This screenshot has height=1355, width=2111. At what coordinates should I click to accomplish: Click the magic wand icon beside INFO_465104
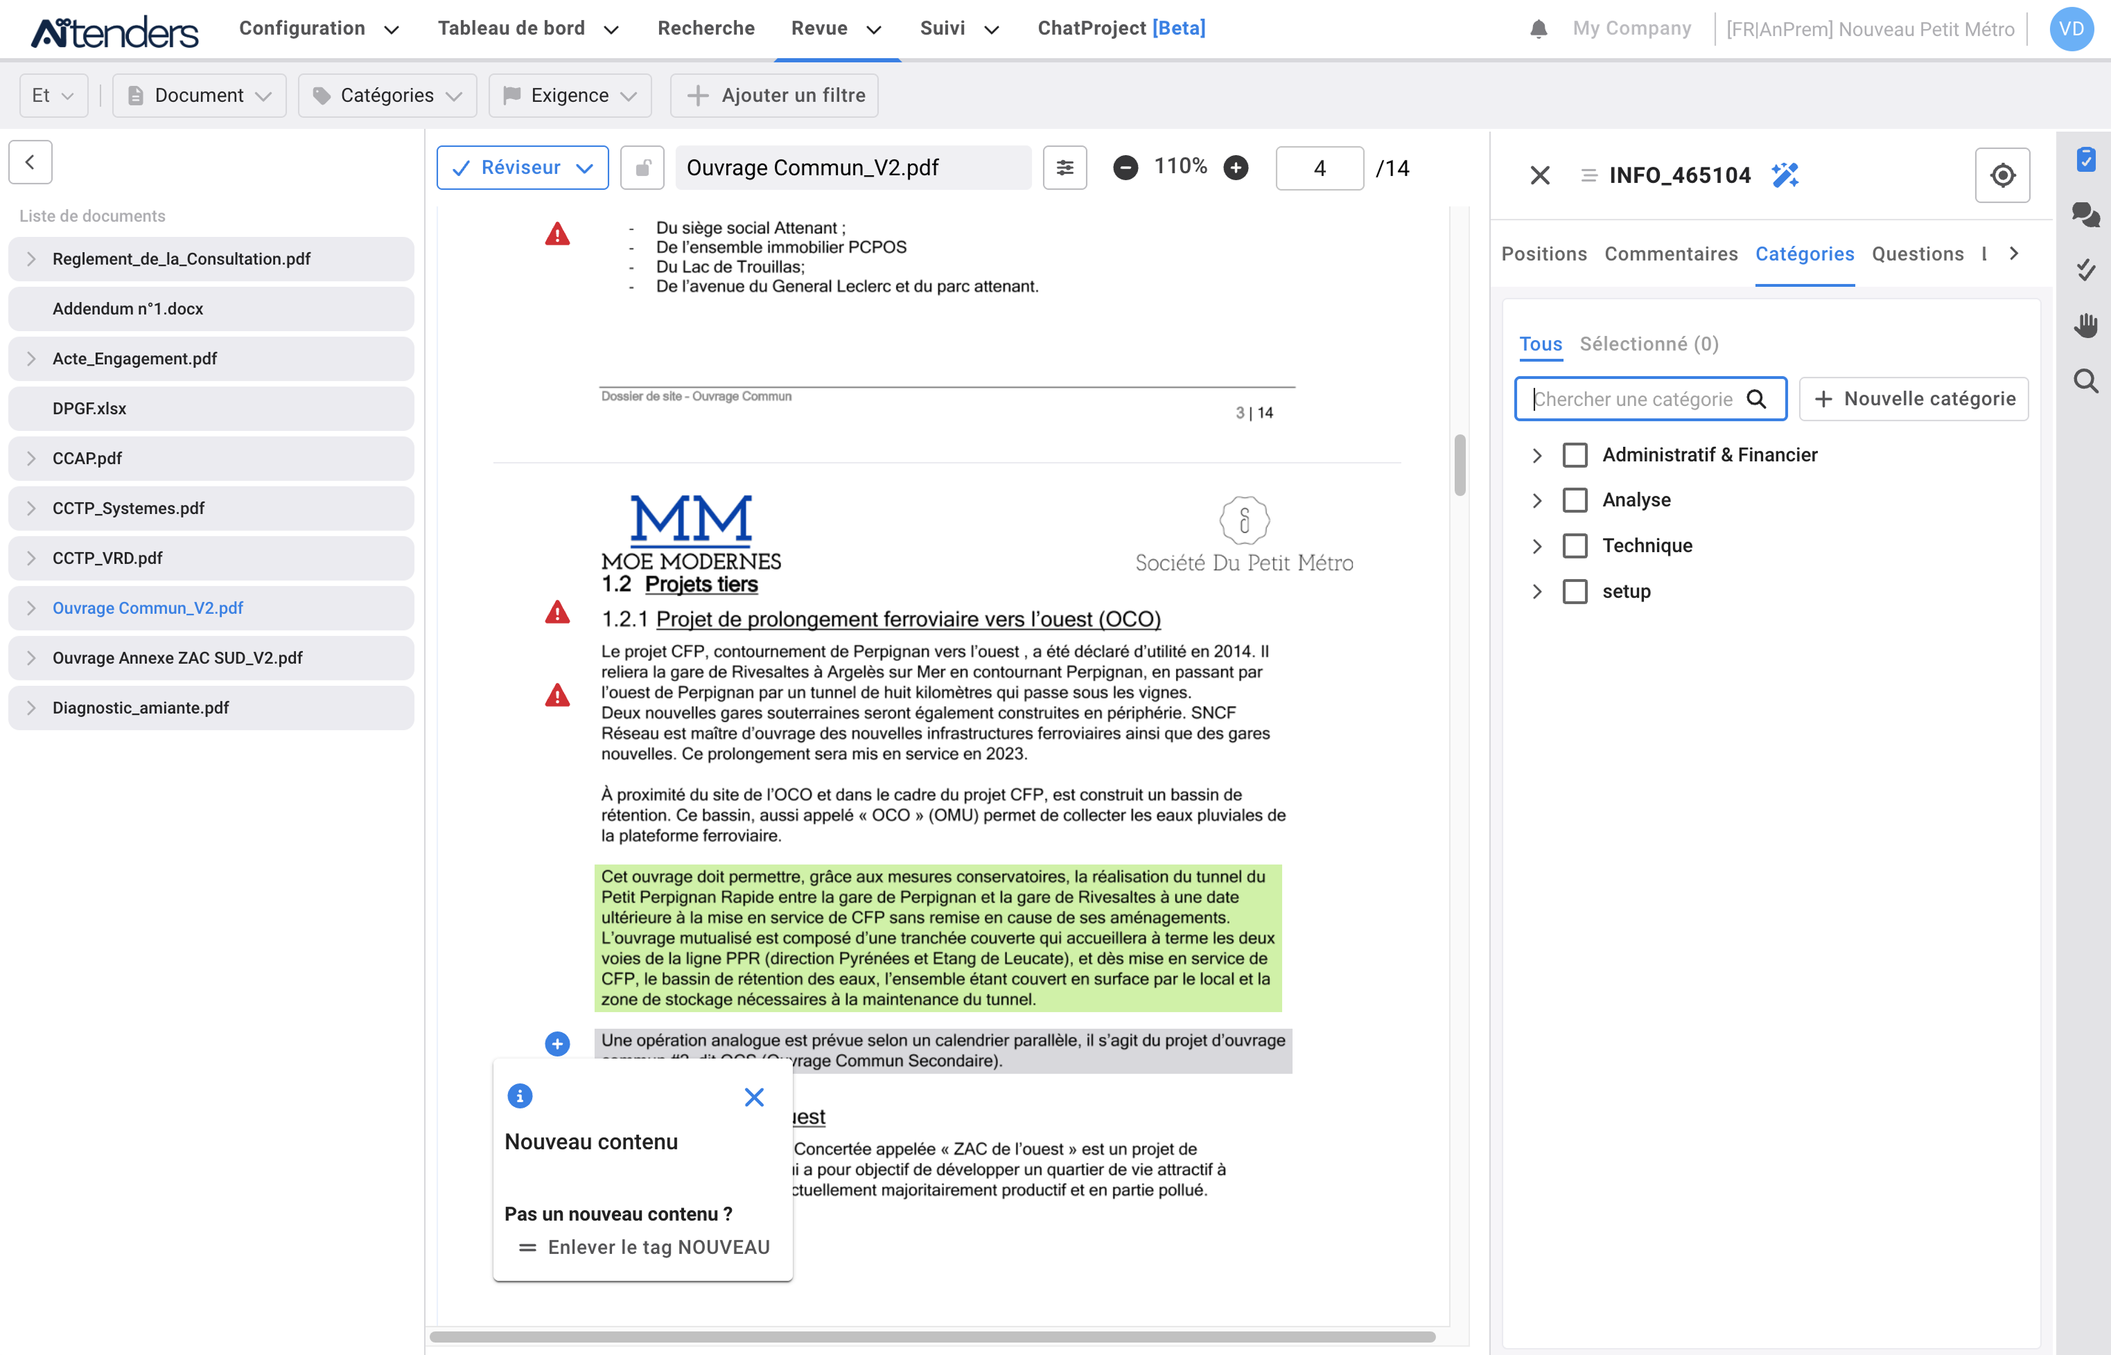click(x=1785, y=175)
